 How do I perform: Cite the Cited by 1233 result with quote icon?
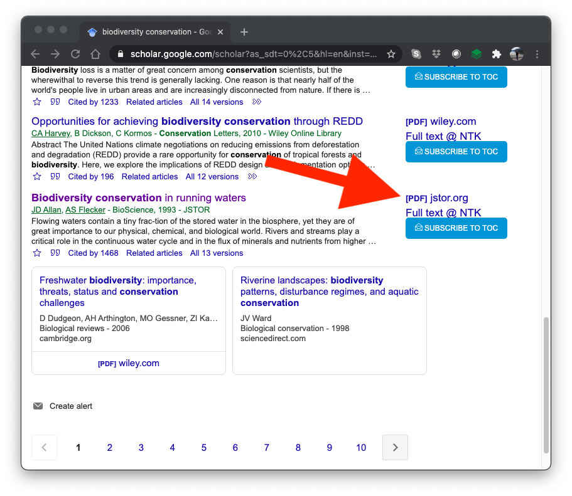[55, 102]
